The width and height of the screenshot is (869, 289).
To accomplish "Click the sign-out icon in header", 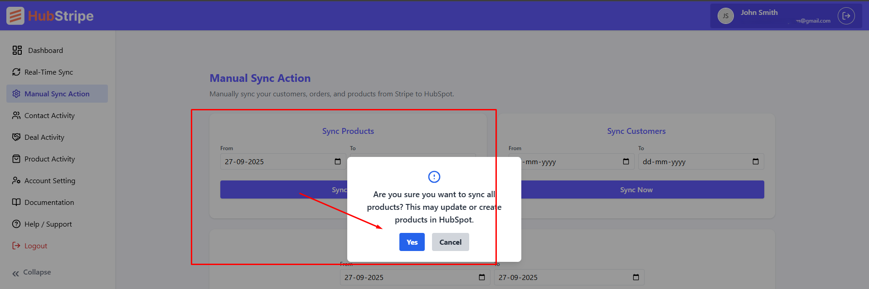I will (846, 16).
